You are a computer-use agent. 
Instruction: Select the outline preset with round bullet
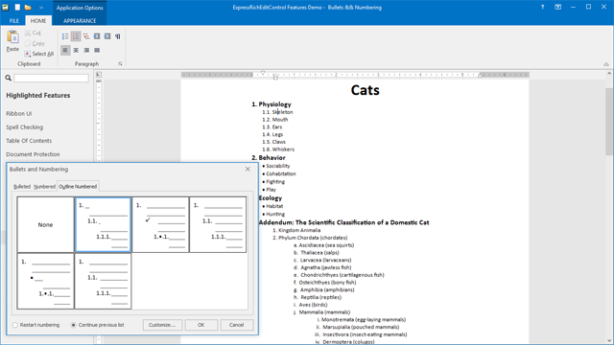(x=45, y=281)
